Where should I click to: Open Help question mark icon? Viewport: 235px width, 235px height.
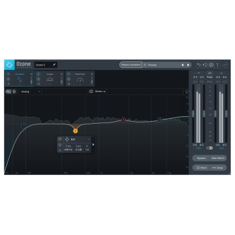tap(217, 65)
